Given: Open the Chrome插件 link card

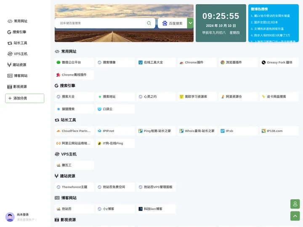Looking at the screenshot, I should (x=197, y=62).
